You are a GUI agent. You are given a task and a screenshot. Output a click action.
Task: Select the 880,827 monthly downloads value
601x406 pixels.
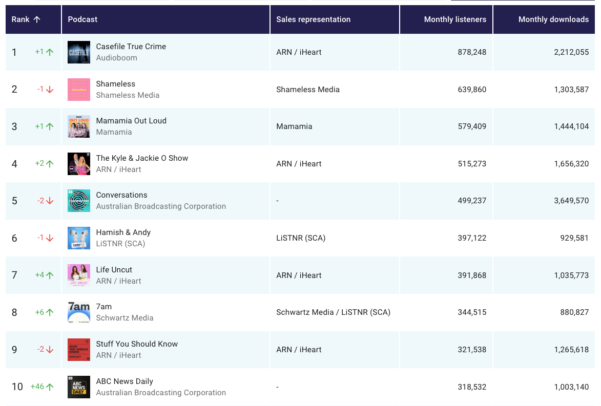(574, 312)
